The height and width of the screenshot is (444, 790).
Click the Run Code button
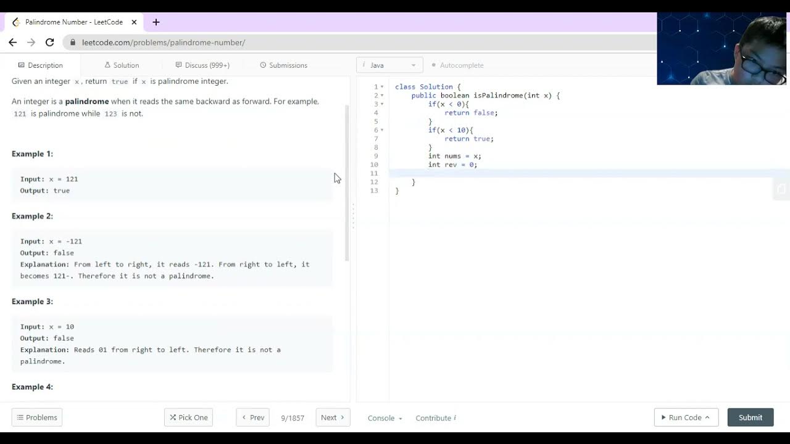click(686, 417)
